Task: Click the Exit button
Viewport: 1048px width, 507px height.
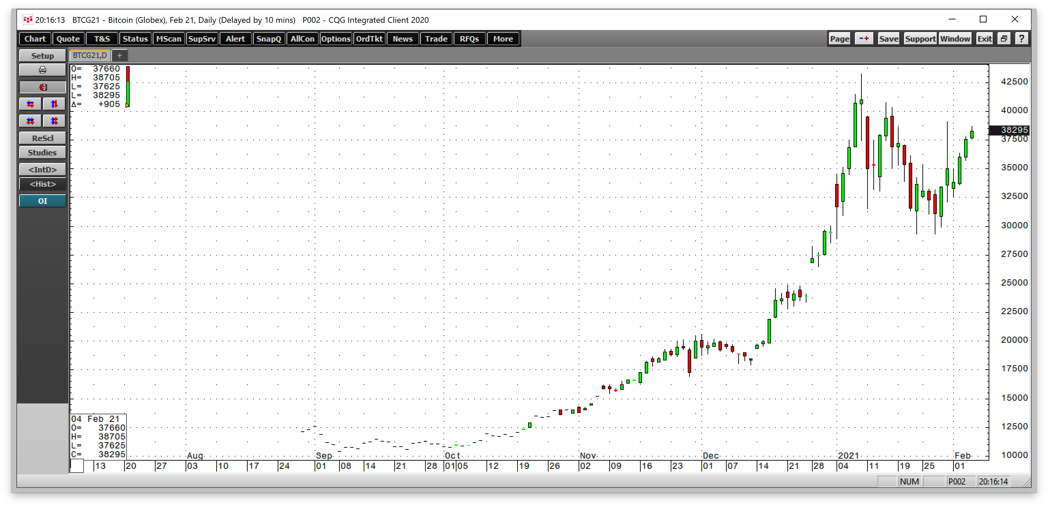Action: (985, 39)
